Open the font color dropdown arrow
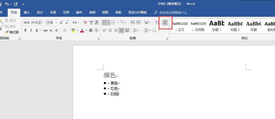This screenshot has width=275, height=119. [86, 31]
